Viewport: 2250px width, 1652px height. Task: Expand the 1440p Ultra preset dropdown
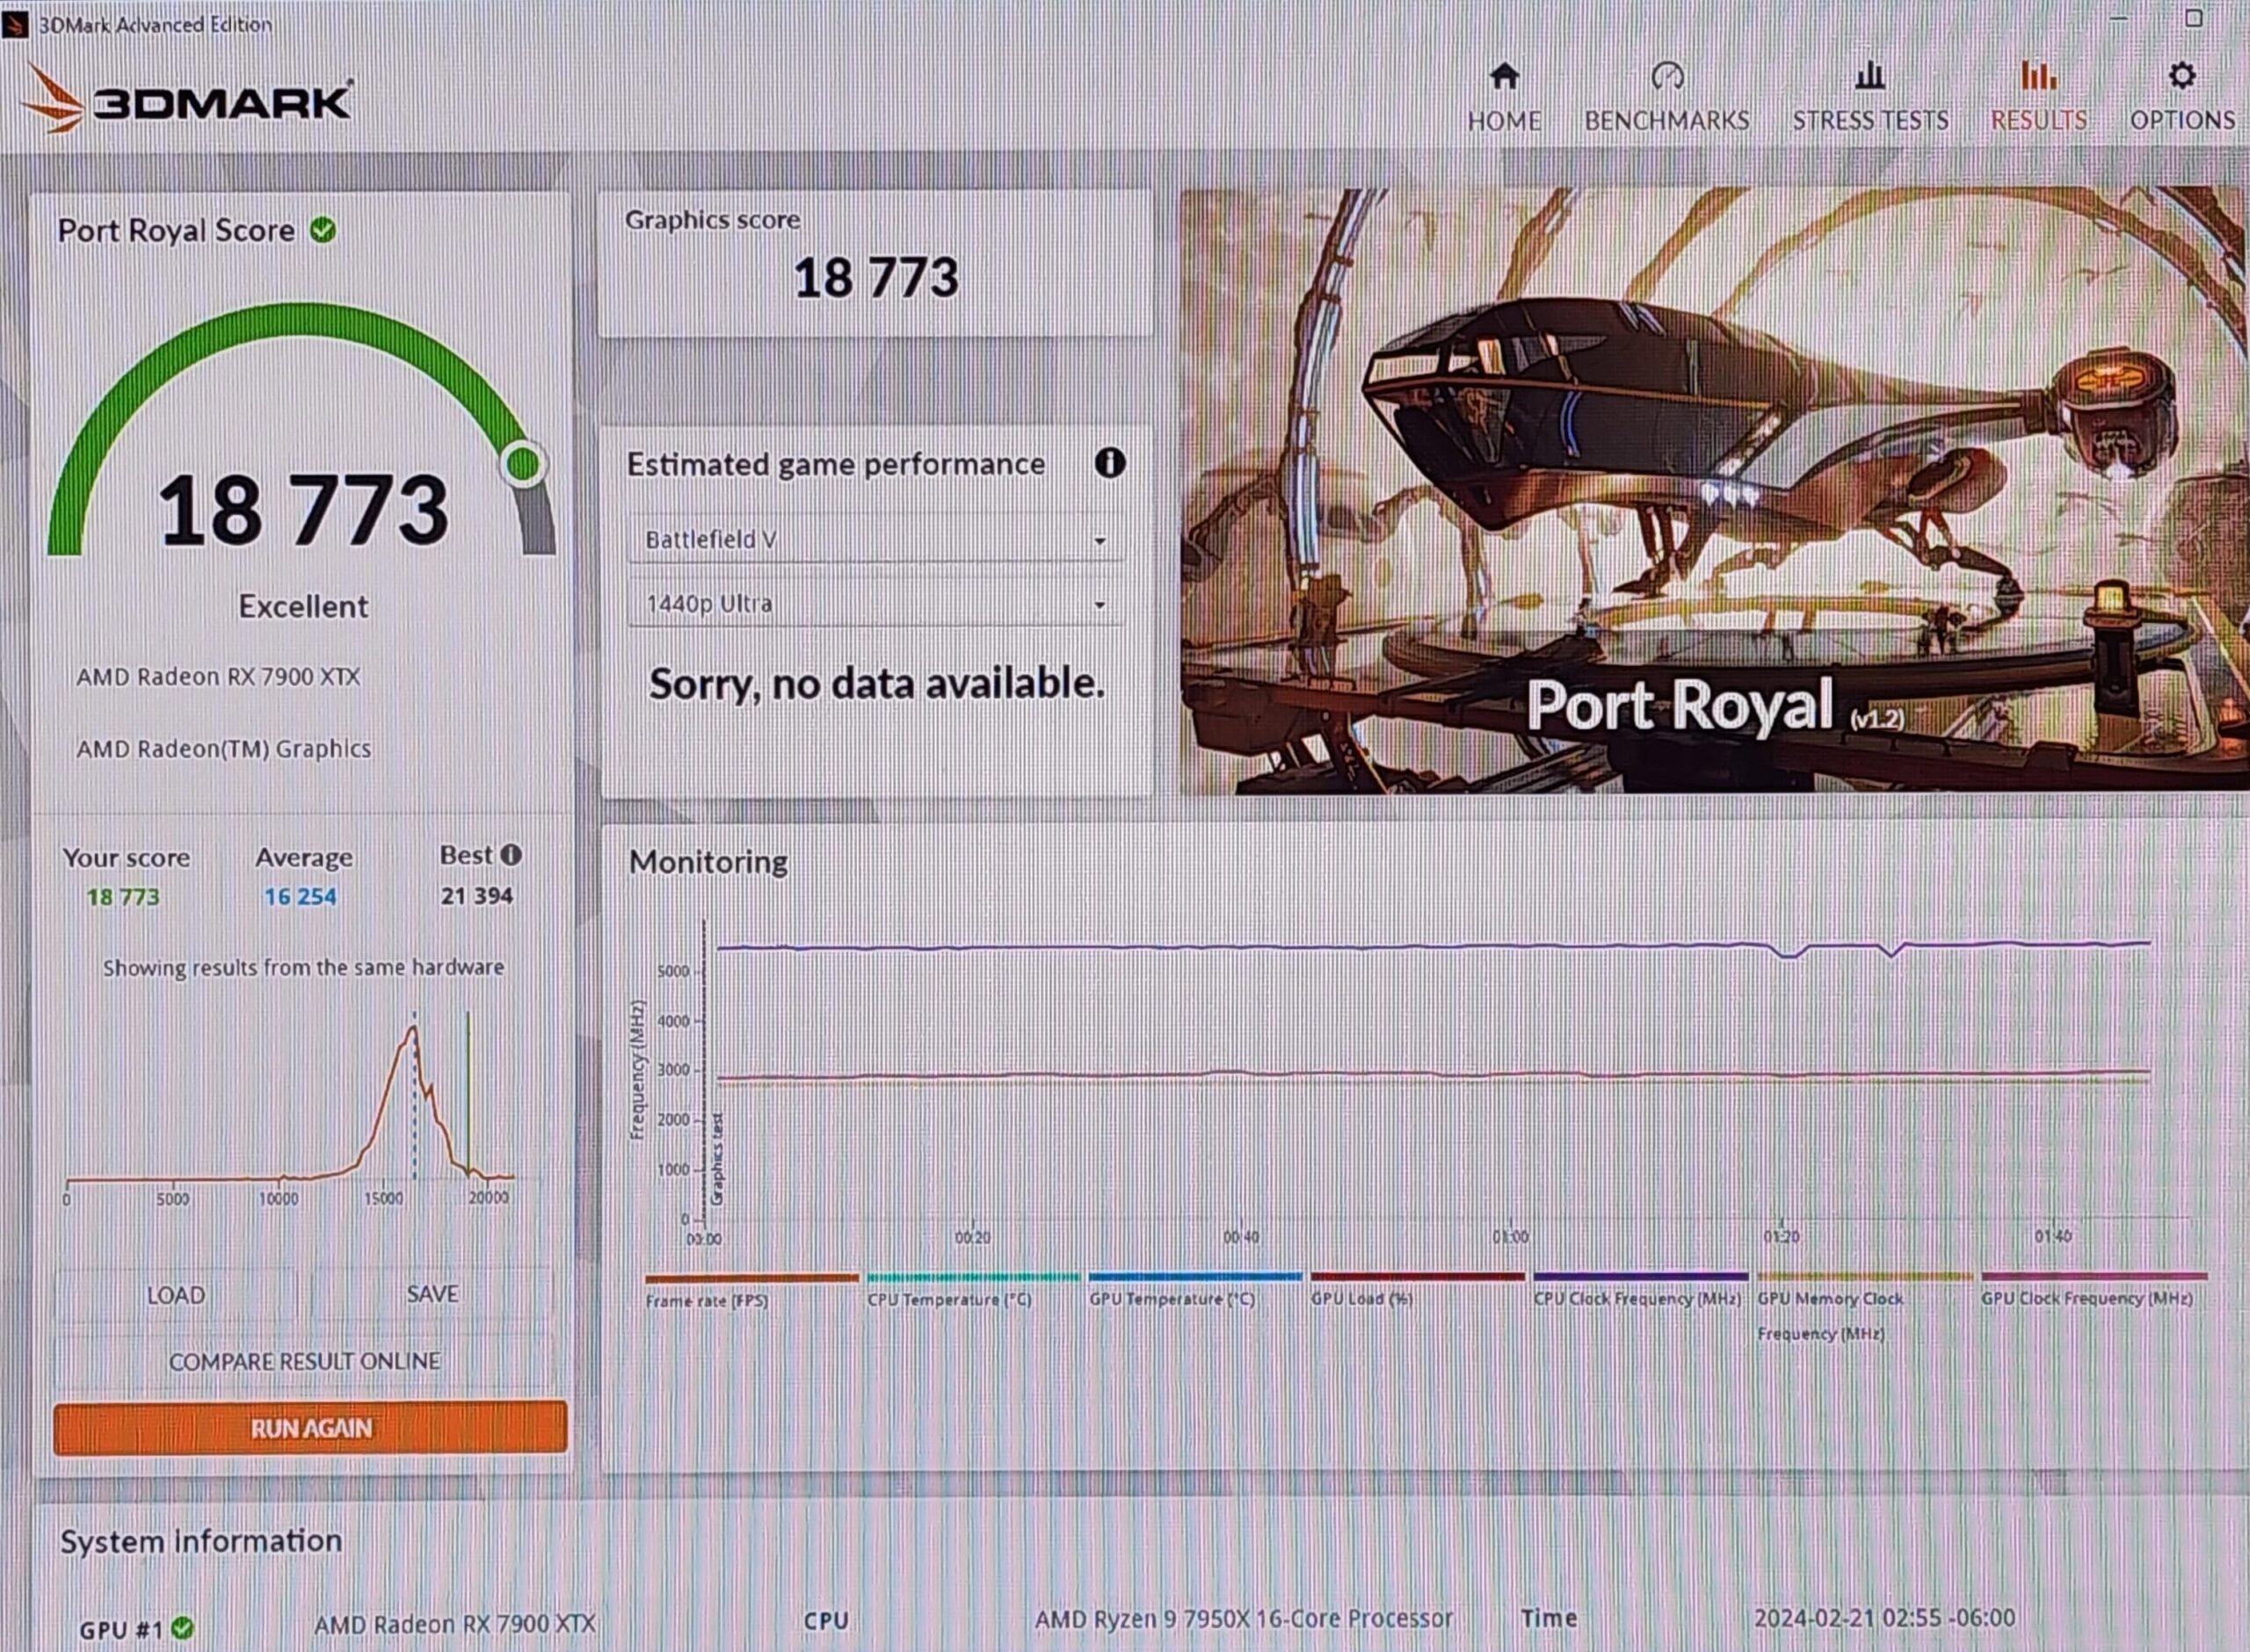click(875, 604)
